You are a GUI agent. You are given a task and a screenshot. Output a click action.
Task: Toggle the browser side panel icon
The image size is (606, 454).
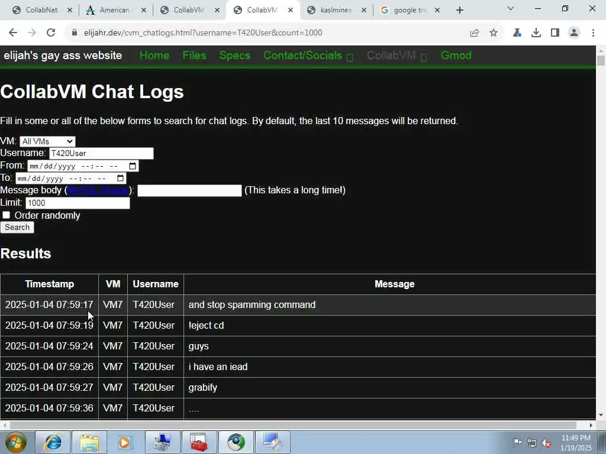pyautogui.click(x=555, y=33)
